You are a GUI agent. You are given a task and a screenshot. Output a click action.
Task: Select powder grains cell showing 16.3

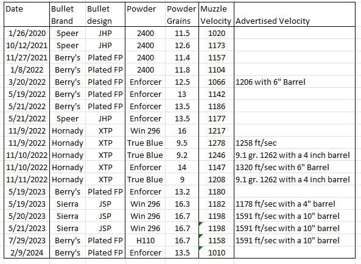[182, 204]
